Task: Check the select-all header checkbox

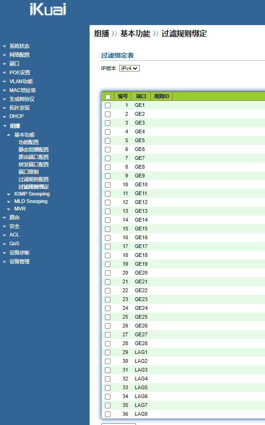Action: click(x=108, y=97)
